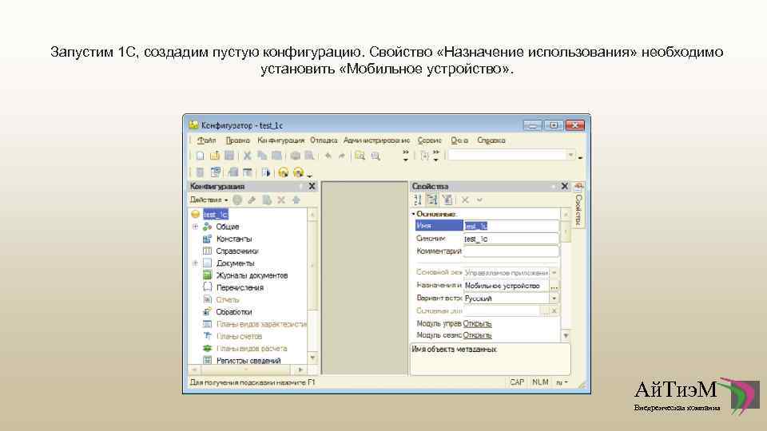
Task: Click the Print preview toolbar icon
Action: [309, 156]
